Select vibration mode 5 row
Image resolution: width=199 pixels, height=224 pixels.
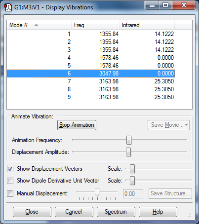91,66
